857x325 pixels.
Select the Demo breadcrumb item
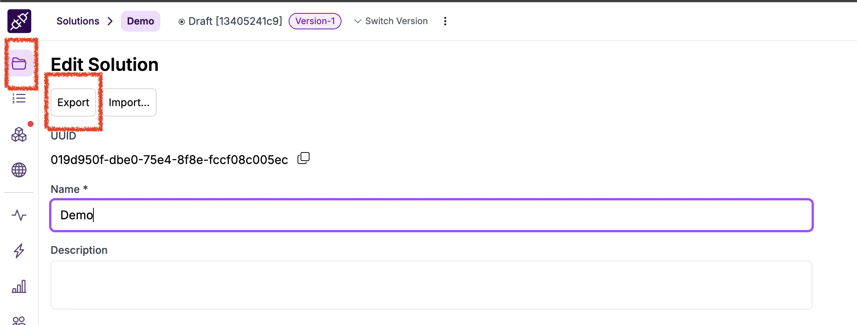[x=141, y=21]
